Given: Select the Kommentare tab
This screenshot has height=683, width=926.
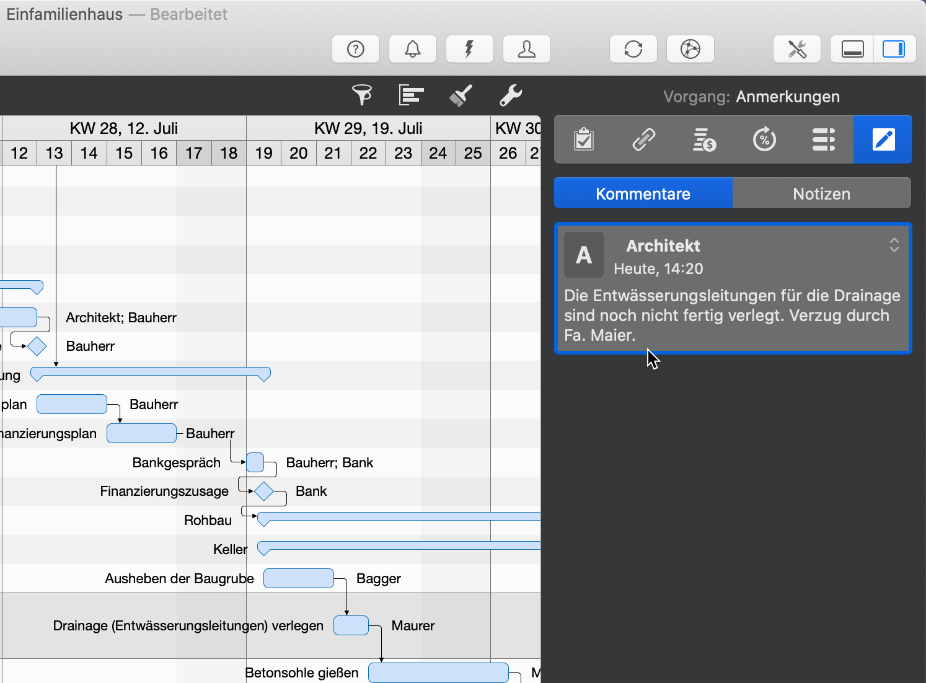Looking at the screenshot, I should pyautogui.click(x=643, y=194).
